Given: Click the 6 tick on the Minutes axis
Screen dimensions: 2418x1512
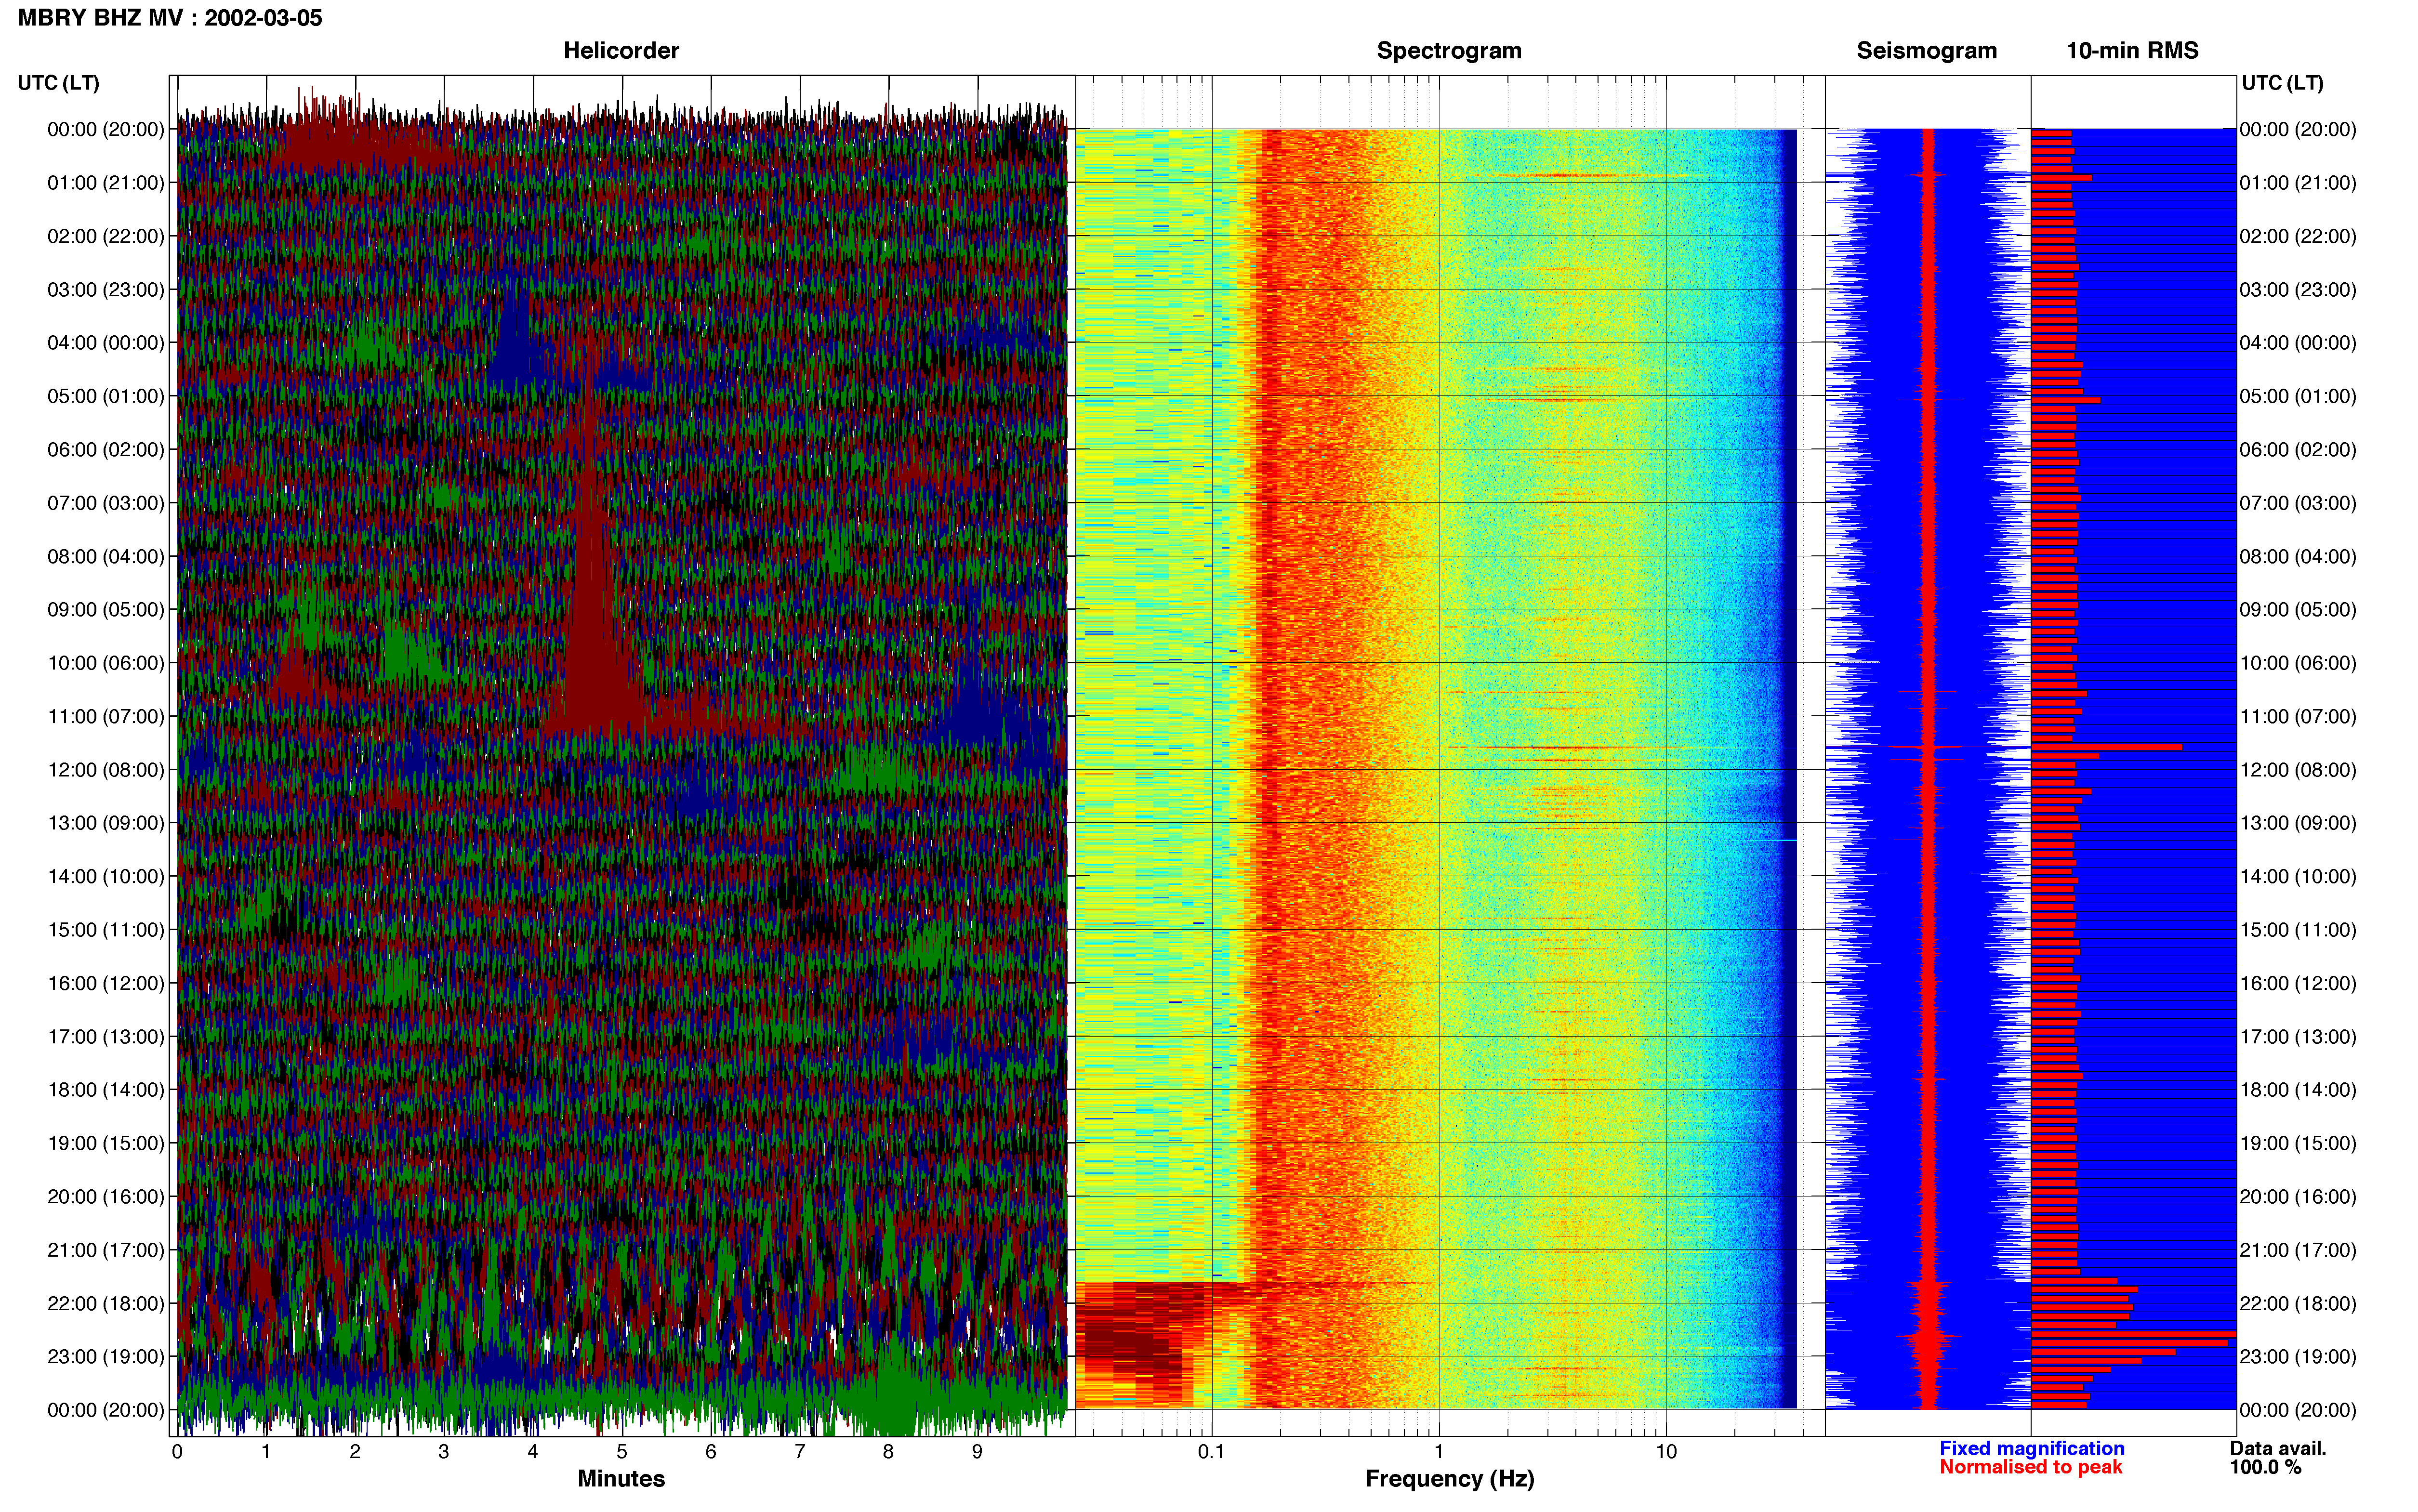Looking at the screenshot, I should click(711, 1452).
